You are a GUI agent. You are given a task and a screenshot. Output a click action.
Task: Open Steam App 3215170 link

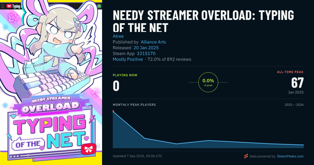coord(146,53)
